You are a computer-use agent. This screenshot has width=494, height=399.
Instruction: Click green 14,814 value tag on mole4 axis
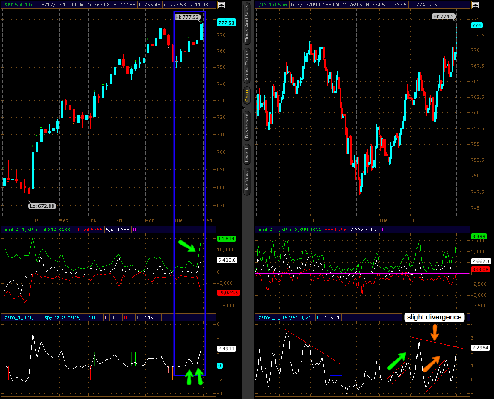[225, 239]
